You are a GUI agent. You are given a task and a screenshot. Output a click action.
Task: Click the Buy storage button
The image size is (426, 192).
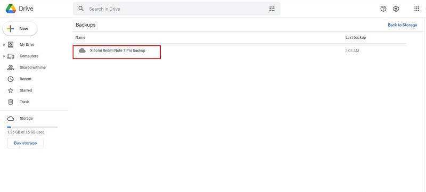(x=25, y=143)
